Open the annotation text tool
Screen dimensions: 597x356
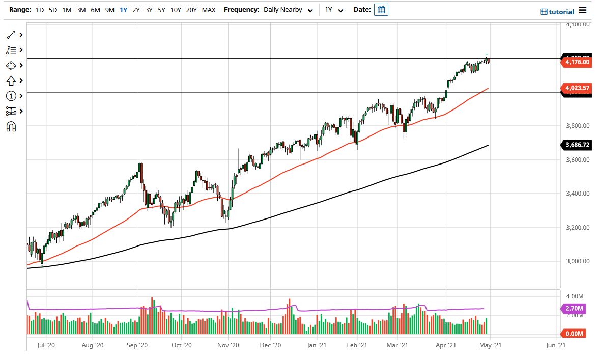pyautogui.click(x=11, y=50)
